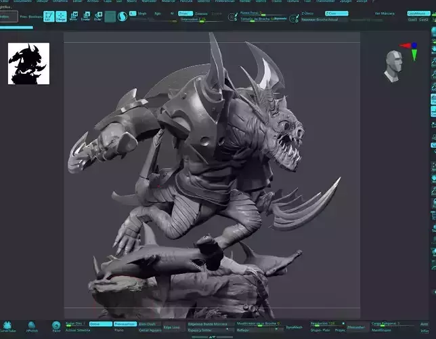Click the MantGrupos option
The width and height of the screenshot is (436, 339).
coord(381,330)
